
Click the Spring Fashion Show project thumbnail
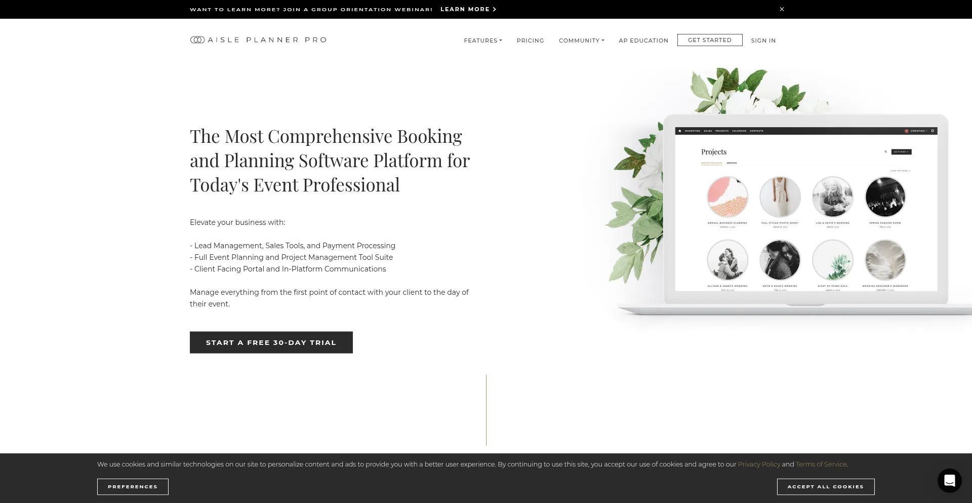pyautogui.click(x=885, y=197)
